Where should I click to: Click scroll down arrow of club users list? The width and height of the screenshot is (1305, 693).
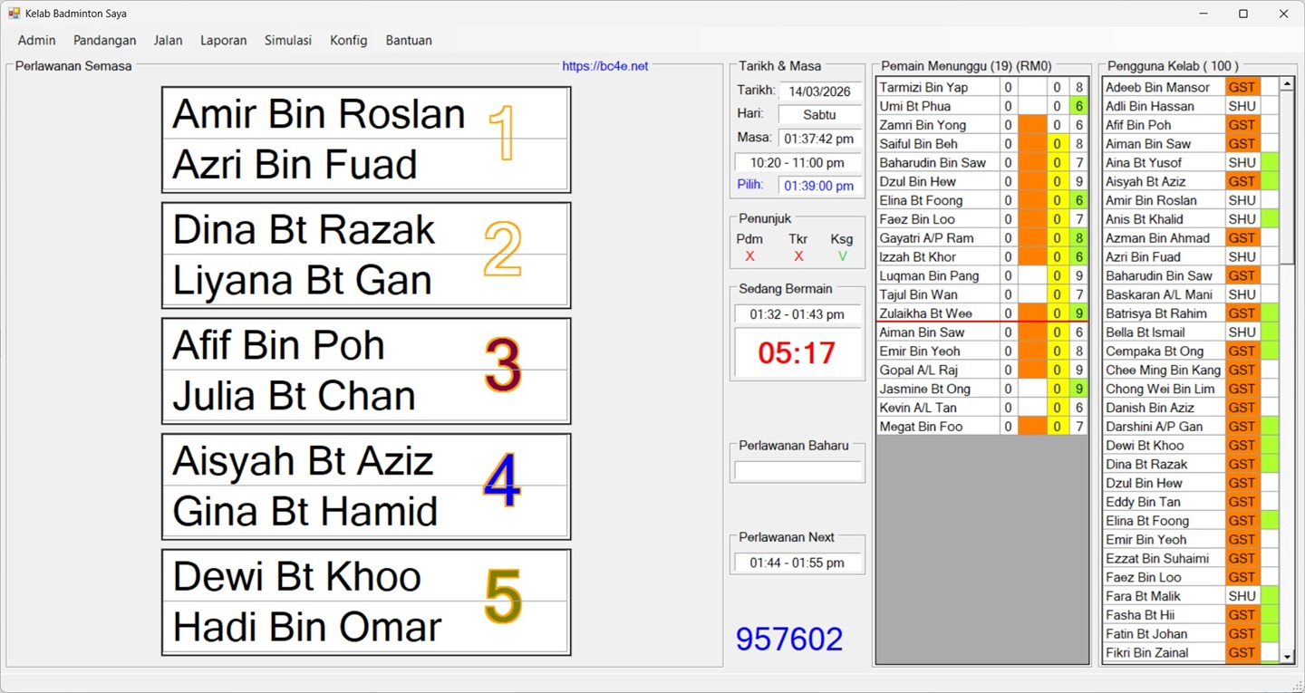click(x=1287, y=656)
